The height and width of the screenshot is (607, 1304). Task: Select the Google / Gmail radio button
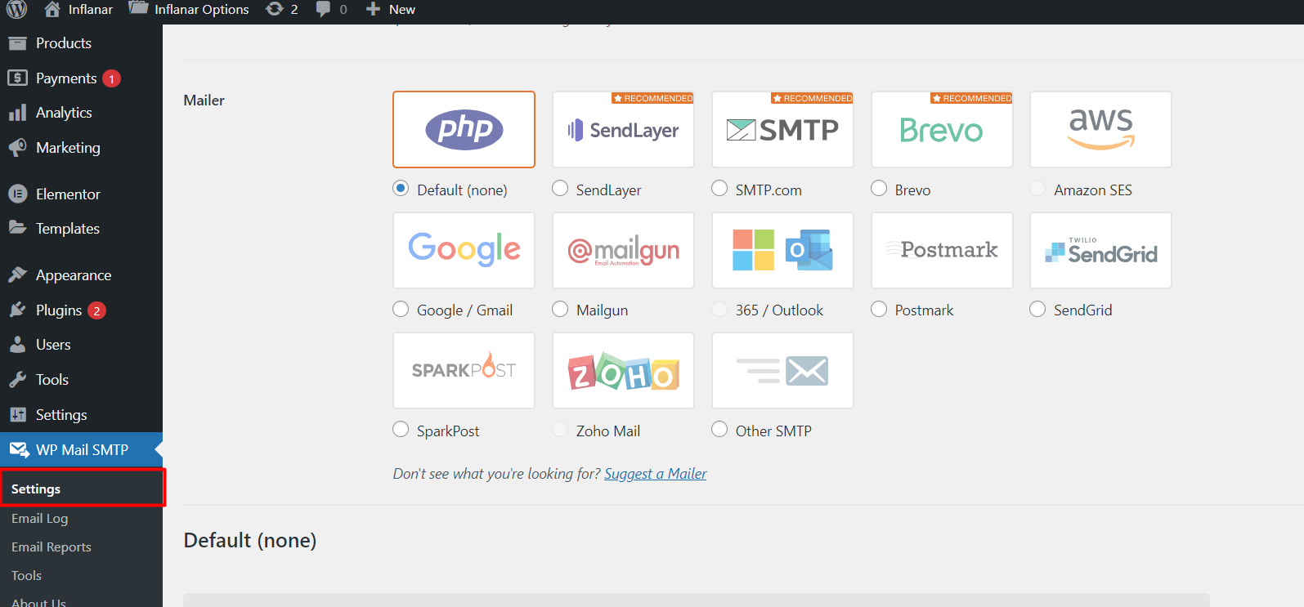tap(401, 309)
